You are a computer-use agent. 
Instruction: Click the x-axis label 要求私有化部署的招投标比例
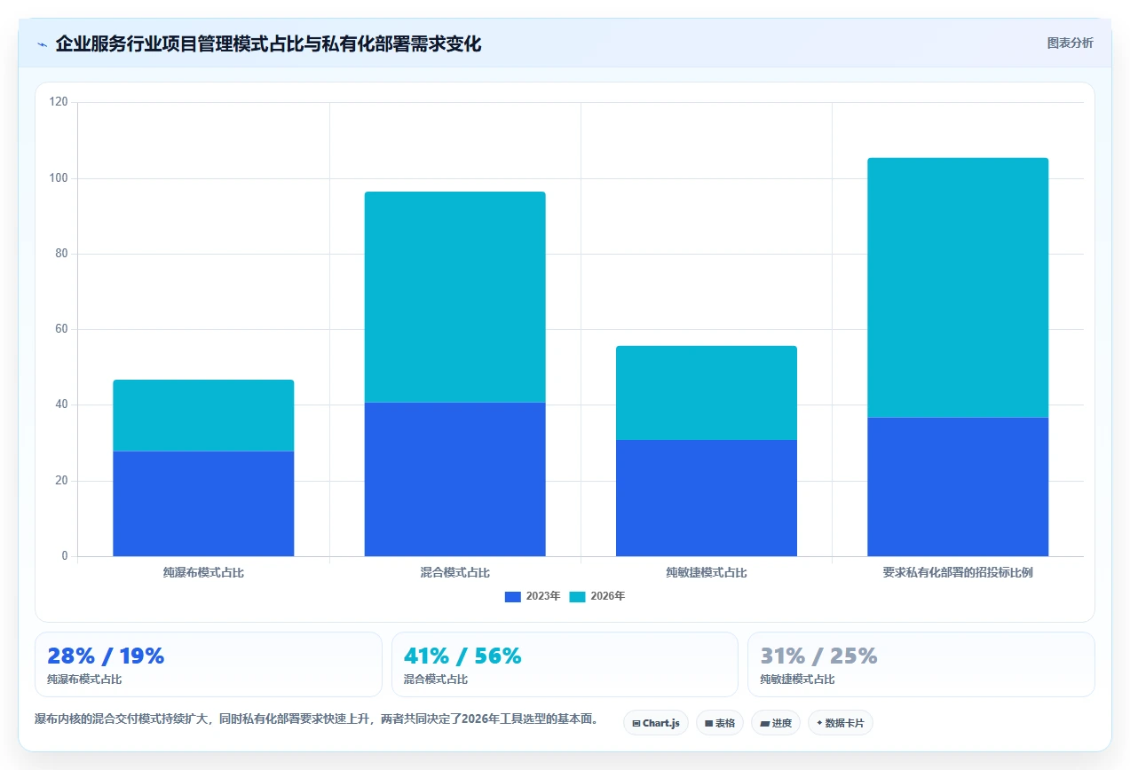tap(958, 573)
